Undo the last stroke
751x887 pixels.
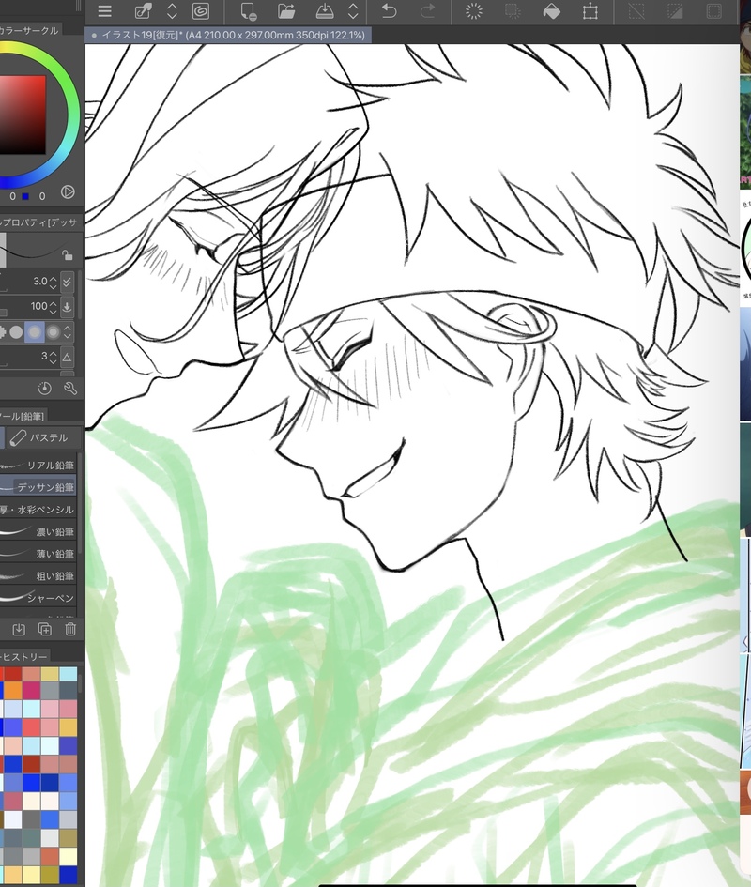tap(390, 11)
